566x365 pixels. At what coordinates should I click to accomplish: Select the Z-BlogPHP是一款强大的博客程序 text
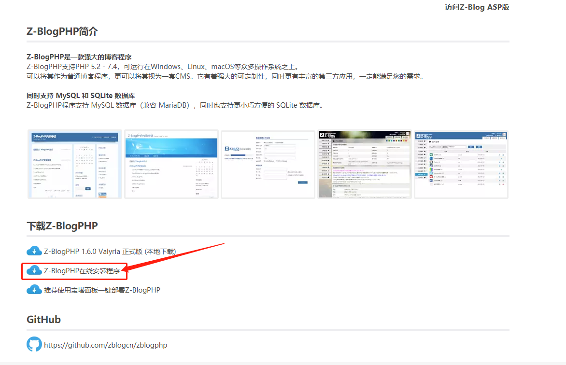(79, 57)
